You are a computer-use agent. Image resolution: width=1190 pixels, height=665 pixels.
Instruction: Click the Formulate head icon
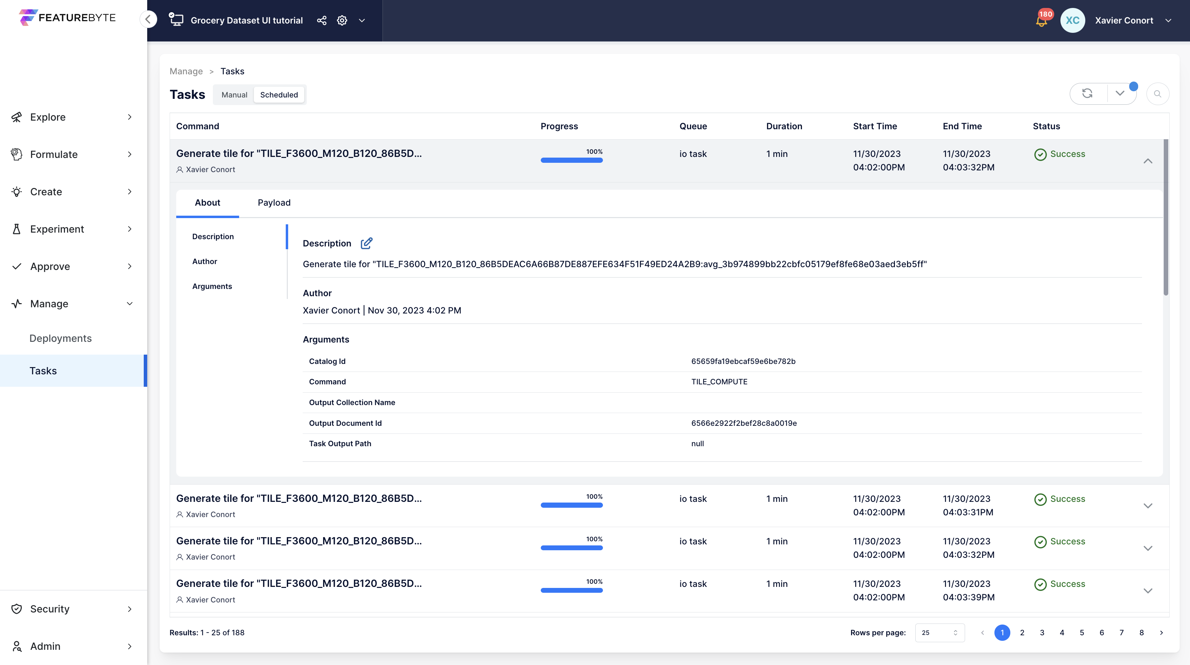(x=17, y=154)
